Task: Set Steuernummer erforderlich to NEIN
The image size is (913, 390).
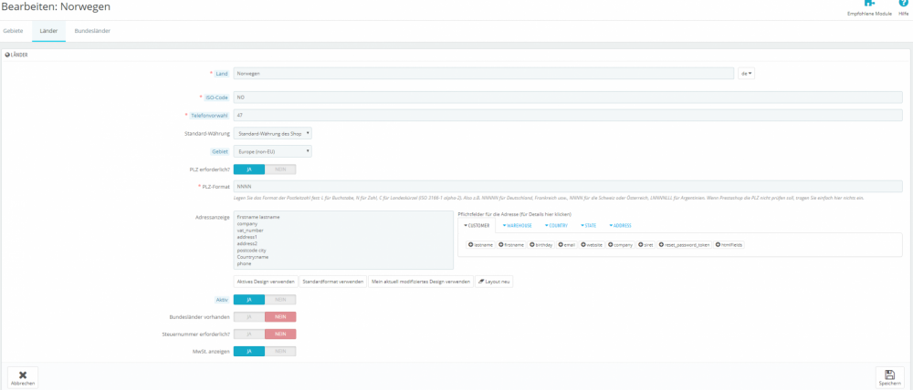Action: pyautogui.click(x=280, y=334)
